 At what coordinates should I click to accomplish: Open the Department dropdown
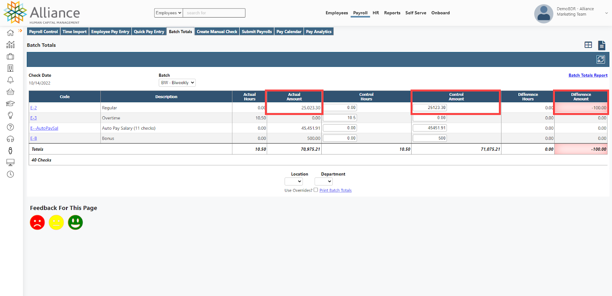(x=324, y=182)
